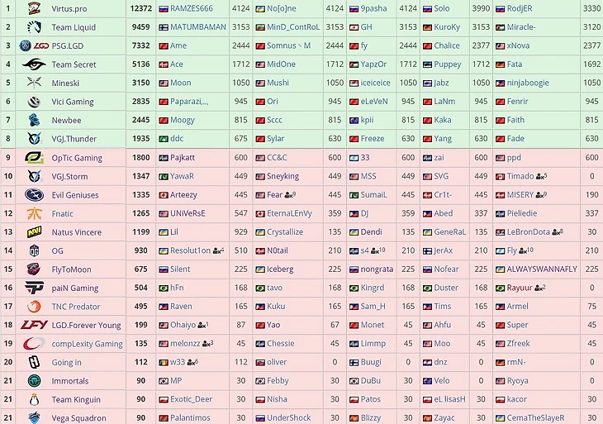Open player Dendi's profile
This screenshot has height=424, width=603.
pos(371,231)
